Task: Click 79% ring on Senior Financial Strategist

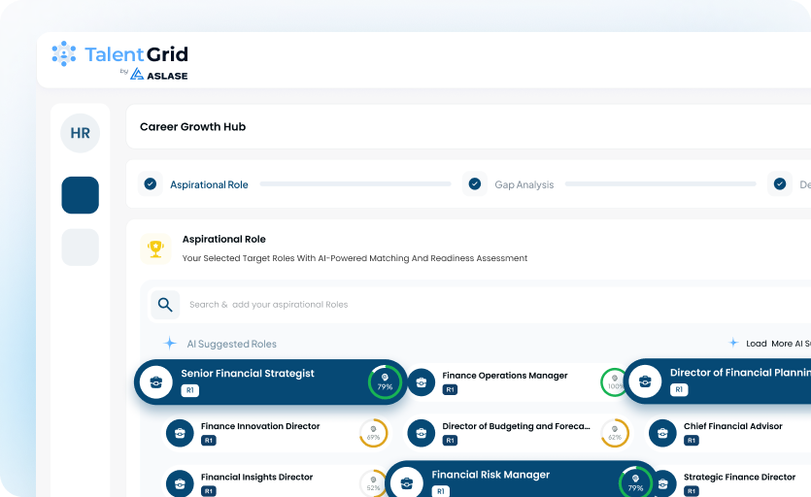Action: tap(385, 382)
